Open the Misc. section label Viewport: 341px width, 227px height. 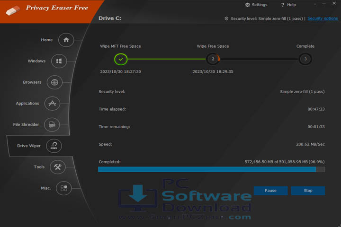click(46, 188)
